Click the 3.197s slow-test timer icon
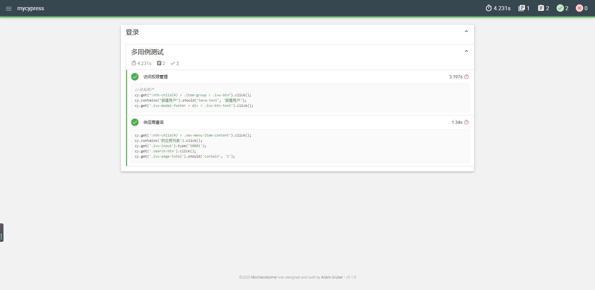This screenshot has height=290, width=595. point(466,77)
